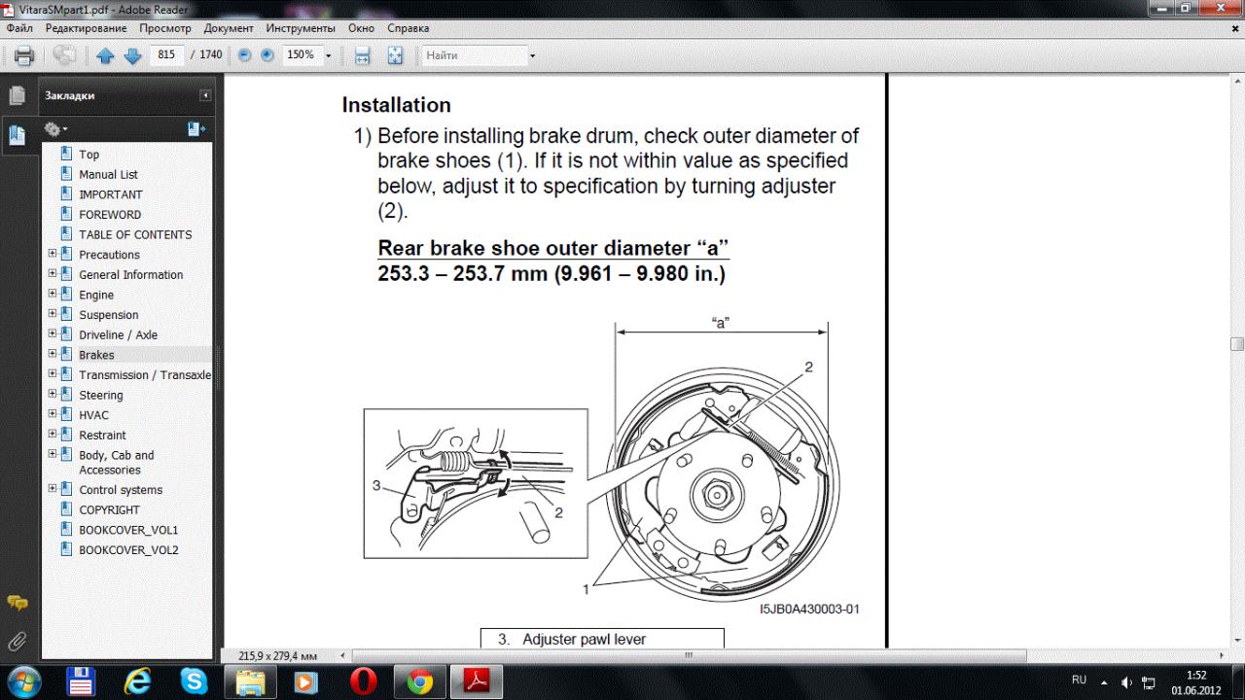Click the zoom out minus button

click(244, 55)
